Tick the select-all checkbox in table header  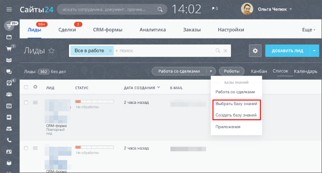coord(26,87)
